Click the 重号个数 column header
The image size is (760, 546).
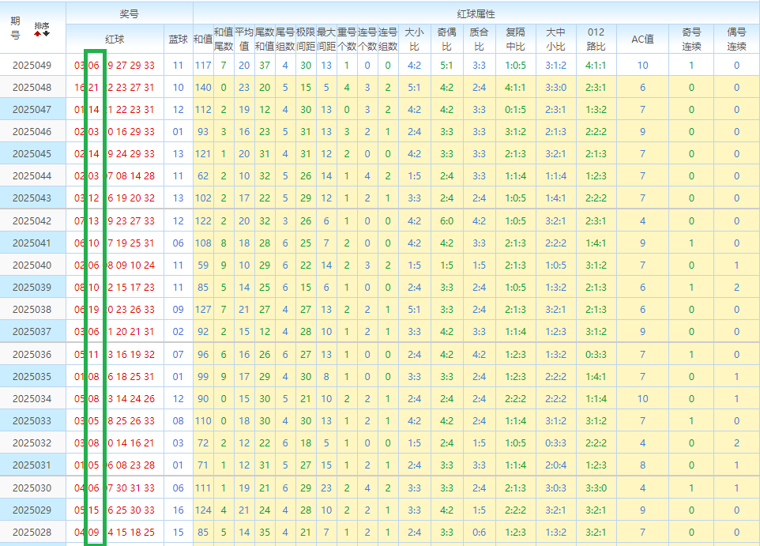pos(347,40)
